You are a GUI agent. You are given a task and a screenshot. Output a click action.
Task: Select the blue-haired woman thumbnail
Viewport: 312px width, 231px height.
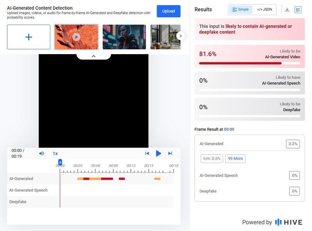124,37
